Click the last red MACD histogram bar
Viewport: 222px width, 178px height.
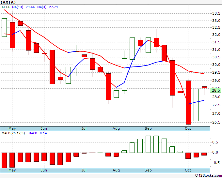click(x=204, y=154)
